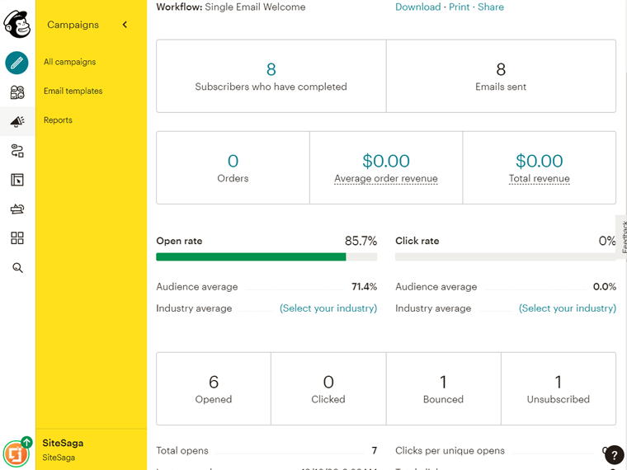
Task: Open the Content Studio icon
Action: 17,209
